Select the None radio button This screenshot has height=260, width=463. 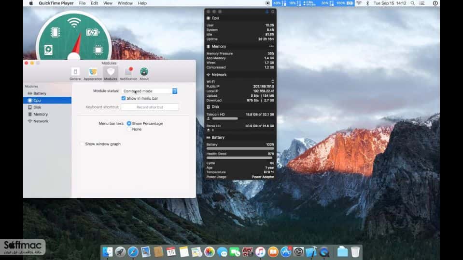tap(129, 129)
